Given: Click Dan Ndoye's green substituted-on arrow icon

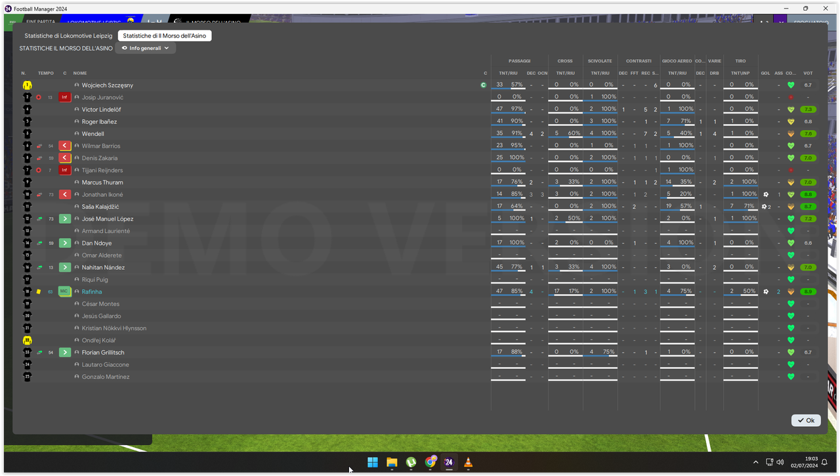Looking at the screenshot, I should (x=65, y=243).
